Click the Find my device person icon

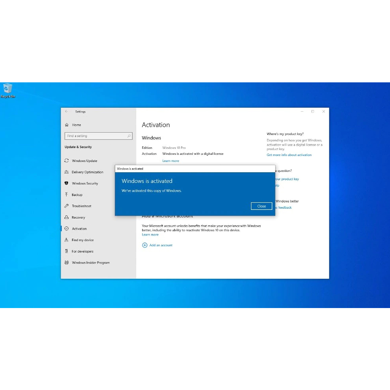(67, 240)
